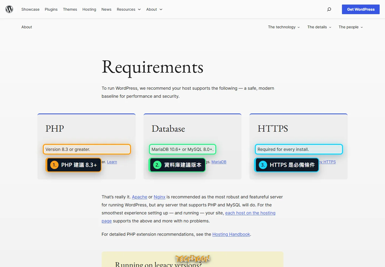Open Themes in the top navigation
This screenshot has width=385, height=267.
70,9
